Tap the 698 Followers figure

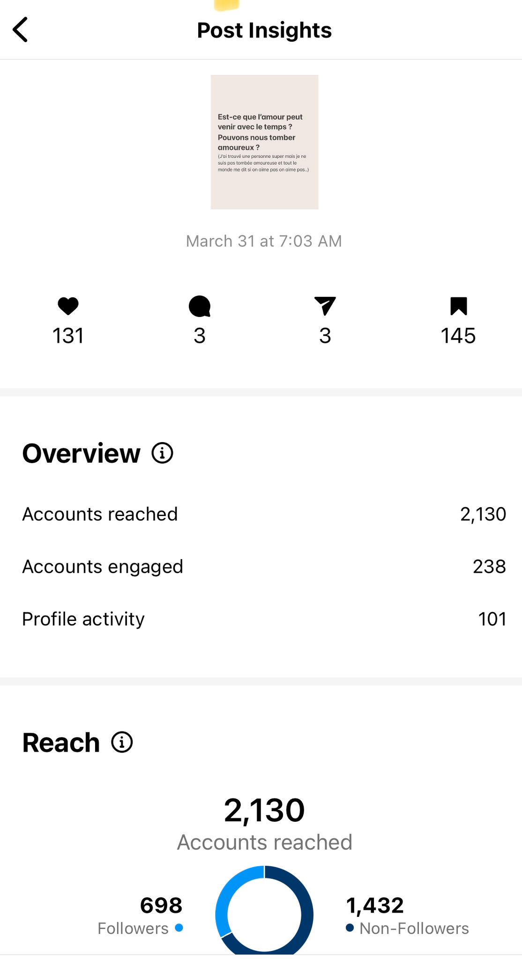coord(161,905)
